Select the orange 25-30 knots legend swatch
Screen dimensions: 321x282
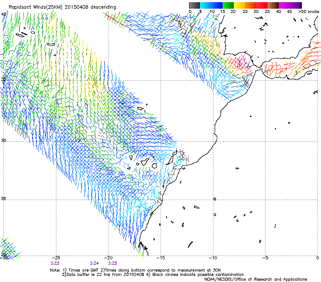point(251,5)
